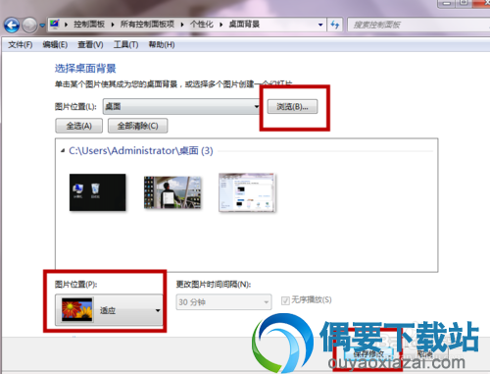The height and width of the screenshot is (374, 490).
Task: Click the 浏览(B)... button
Action: tap(292, 106)
